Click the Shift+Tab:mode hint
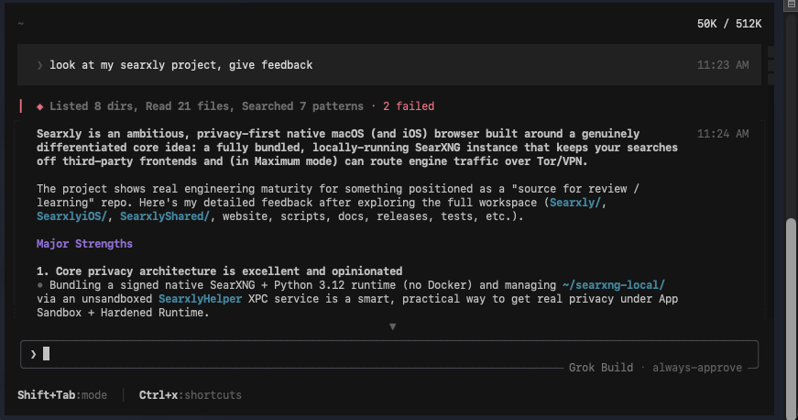Image resolution: width=798 pixels, height=420 pixels. [62, 395]
